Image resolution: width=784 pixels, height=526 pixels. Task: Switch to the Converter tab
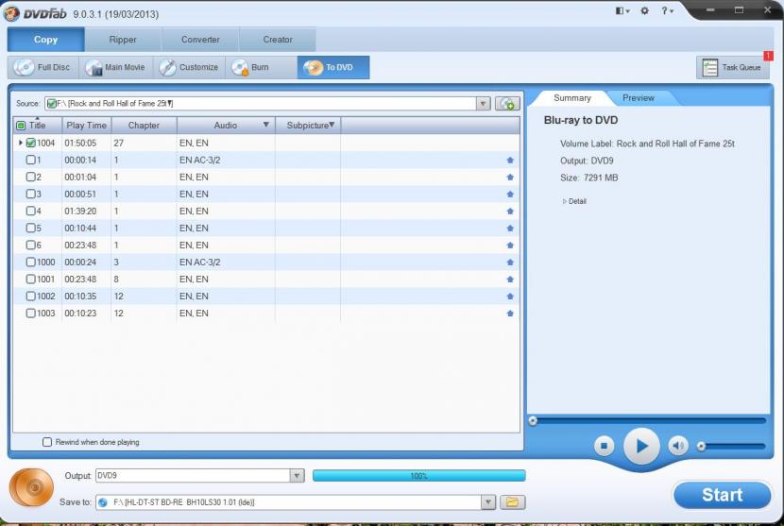click(200, 40)
